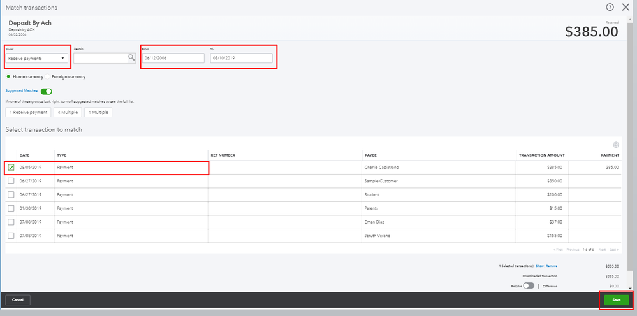Viewport: 637px width, 316px height.
Task: Click the green Save button
Action: (x=617, y=300)
